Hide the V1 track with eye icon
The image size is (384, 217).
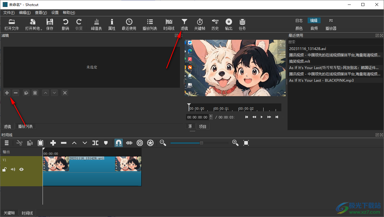tap(21, 169)
